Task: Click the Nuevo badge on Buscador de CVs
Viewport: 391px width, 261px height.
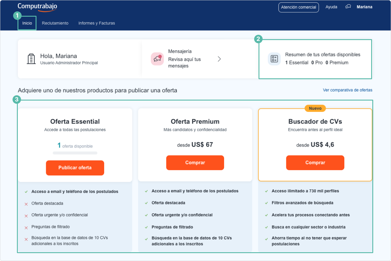Action: tap(315, 108)
